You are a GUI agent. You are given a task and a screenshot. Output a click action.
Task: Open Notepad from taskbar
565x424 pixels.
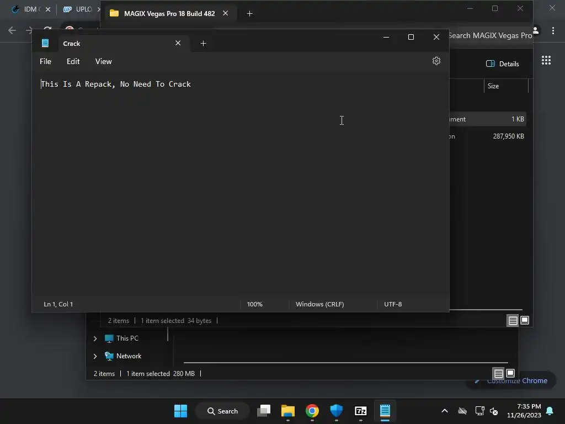click(x=385, y=411)
